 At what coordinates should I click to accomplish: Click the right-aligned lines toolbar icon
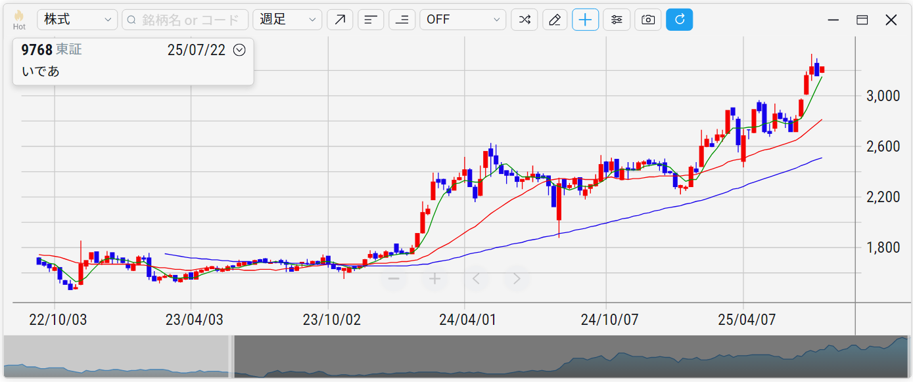[402, 20]
